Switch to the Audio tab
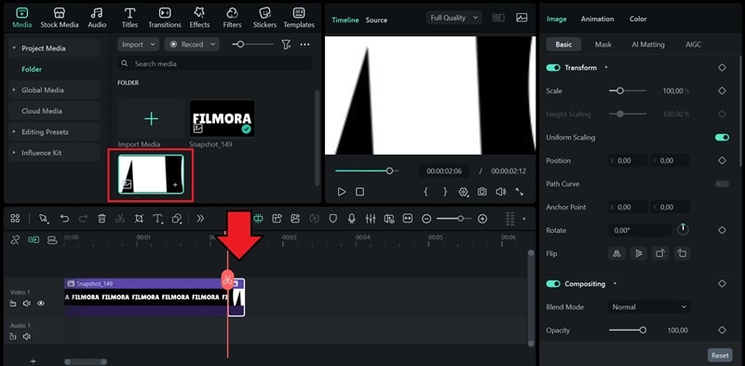Screen dimensions: 745x366 point(97,18)
